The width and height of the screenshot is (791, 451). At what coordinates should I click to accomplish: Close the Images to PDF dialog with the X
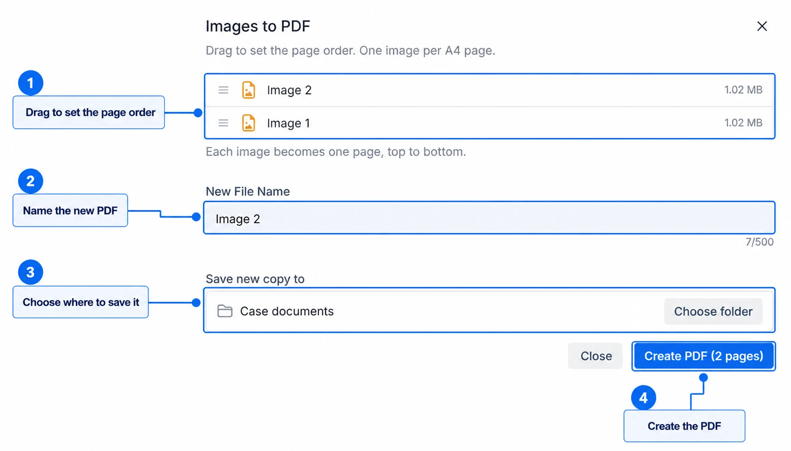(x=762, y=26)
